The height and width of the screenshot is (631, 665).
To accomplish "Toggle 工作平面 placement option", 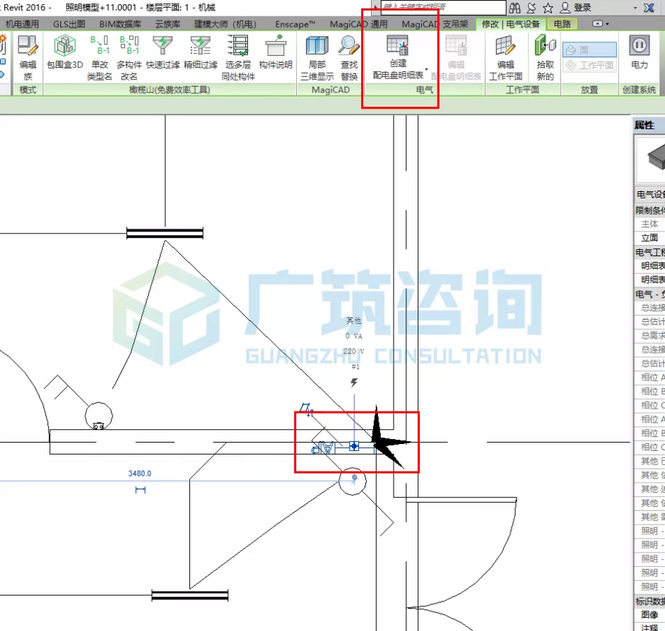I will (589, 65).
